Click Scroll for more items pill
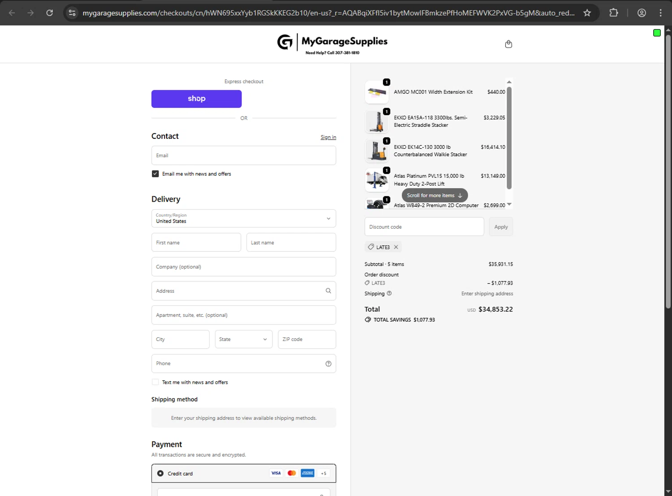This screenshot has width=672, height=496. pos(435,195)
